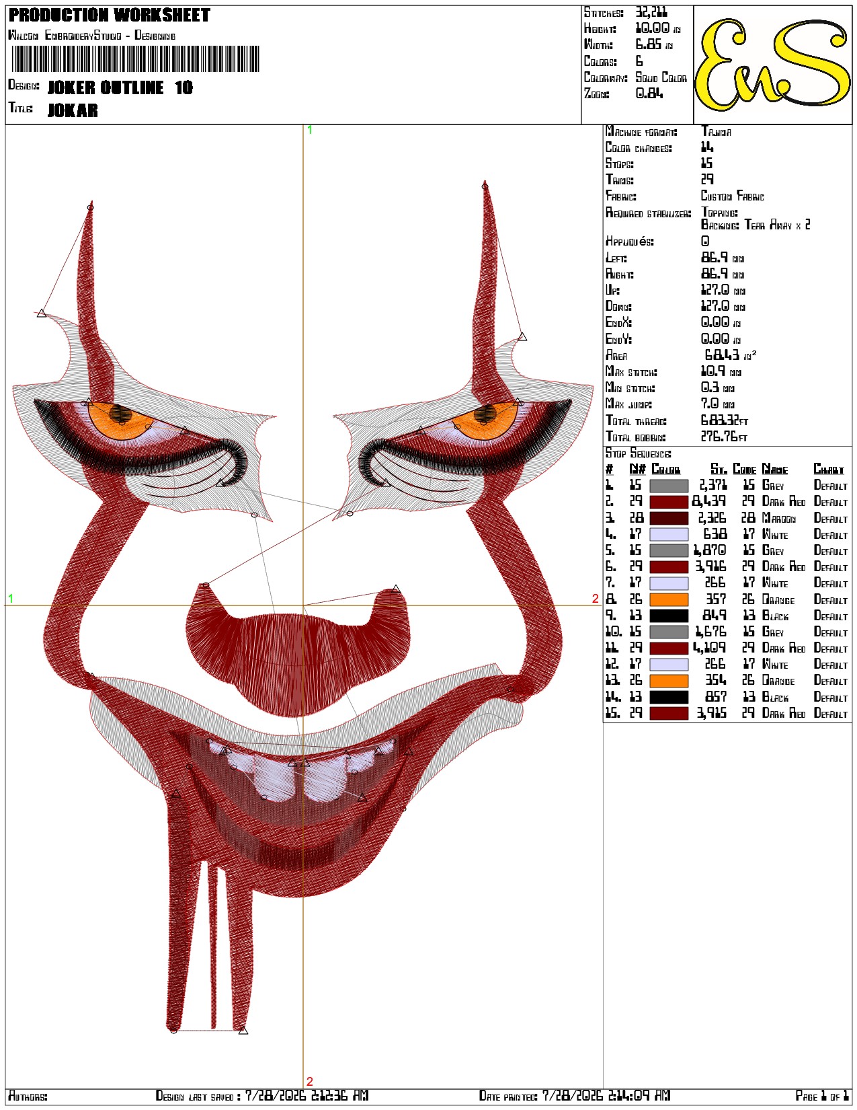The width and height of the screenshot is (857, 1110).
Task: Click the stitch count '4,109' in stop 11
Action: pos(710,649)
